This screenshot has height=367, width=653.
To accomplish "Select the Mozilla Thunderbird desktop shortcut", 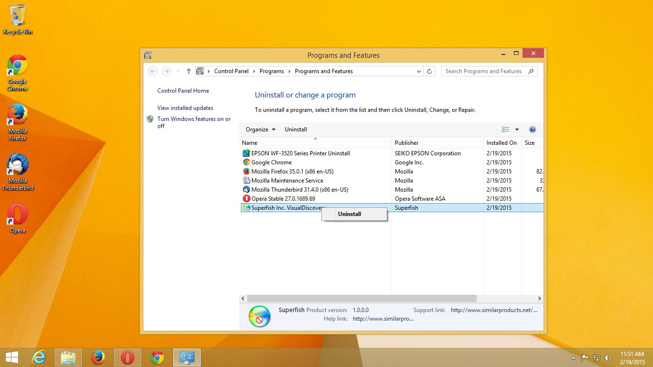I will [18, 173].
